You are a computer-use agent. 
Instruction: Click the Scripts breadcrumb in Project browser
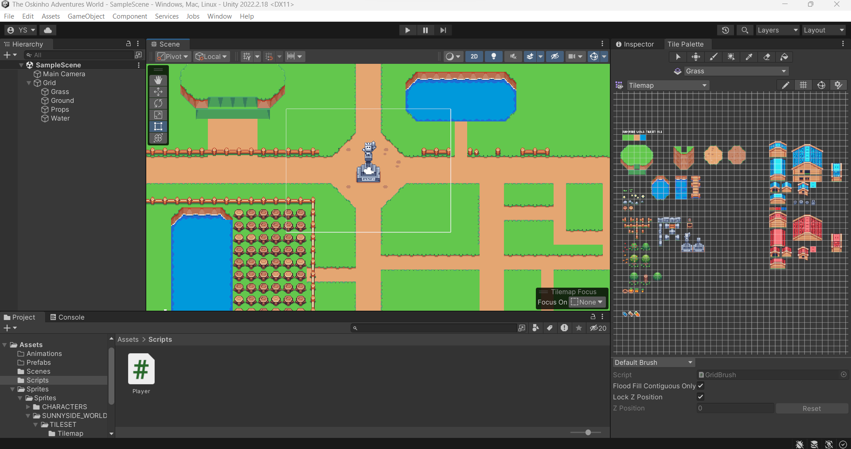(160, 339)
